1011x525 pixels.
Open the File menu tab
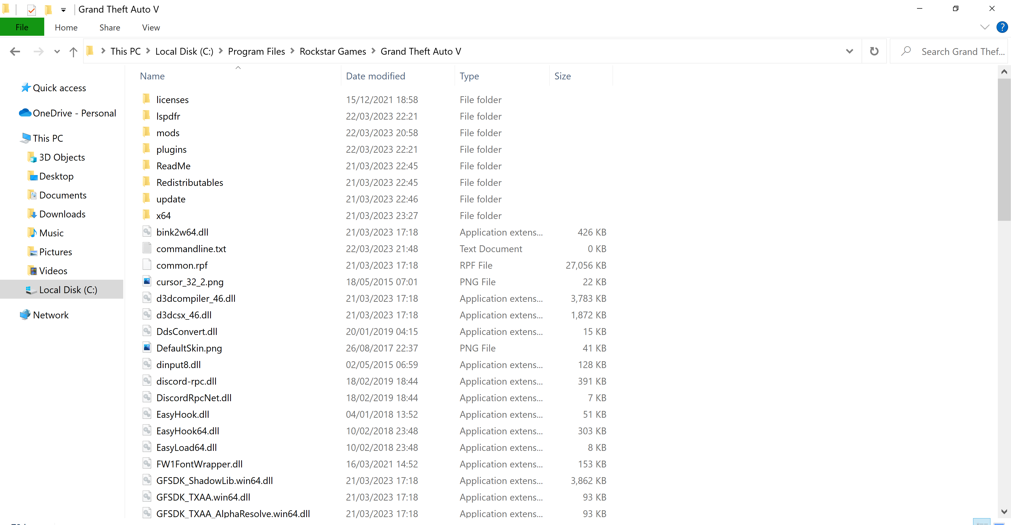point(22,27)
